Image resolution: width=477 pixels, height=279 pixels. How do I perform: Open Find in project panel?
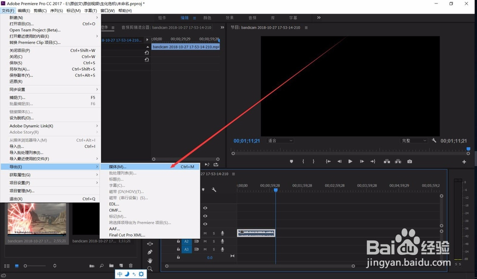(x=102, y=266)
